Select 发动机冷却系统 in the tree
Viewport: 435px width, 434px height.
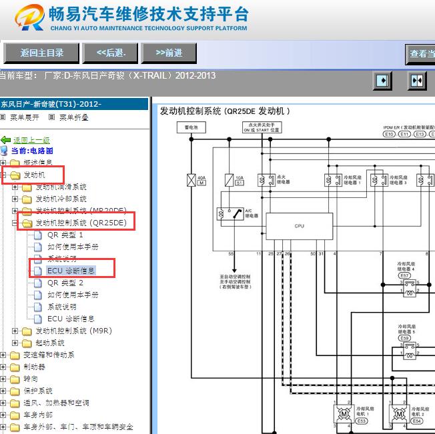coord(61,199)
